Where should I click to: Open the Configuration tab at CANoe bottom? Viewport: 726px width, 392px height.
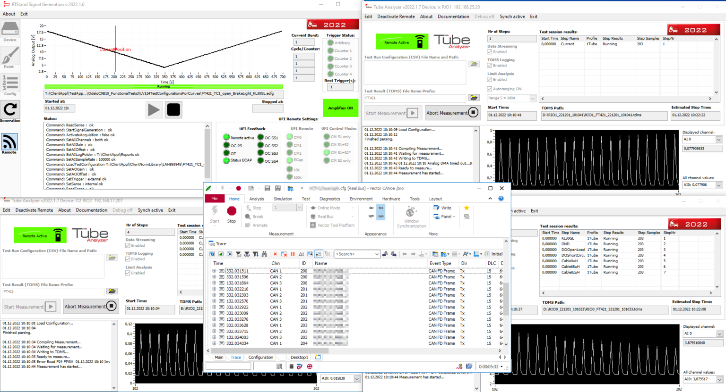coord(260,357)
